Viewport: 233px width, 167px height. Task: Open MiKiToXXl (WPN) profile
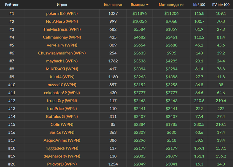(x=62, y=69)
